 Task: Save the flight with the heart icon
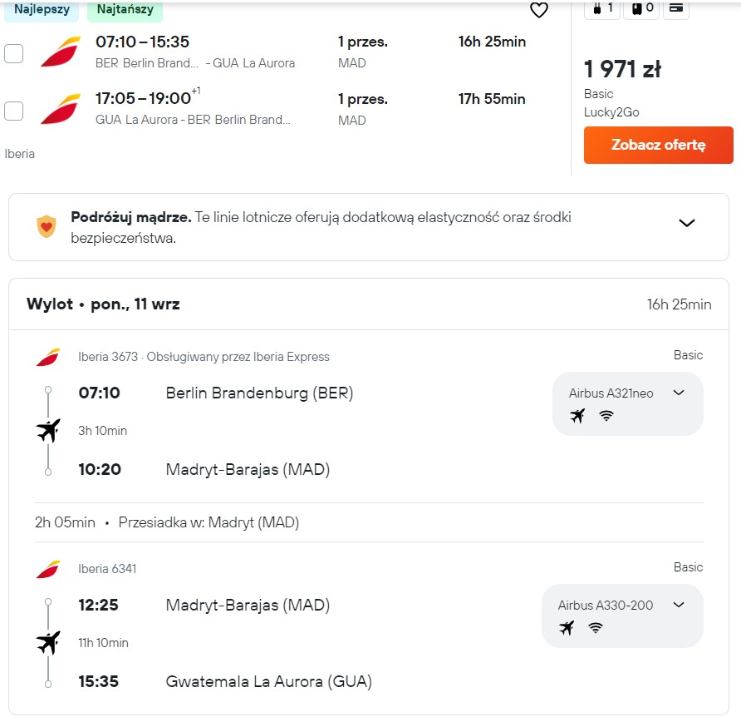point(539,9)
